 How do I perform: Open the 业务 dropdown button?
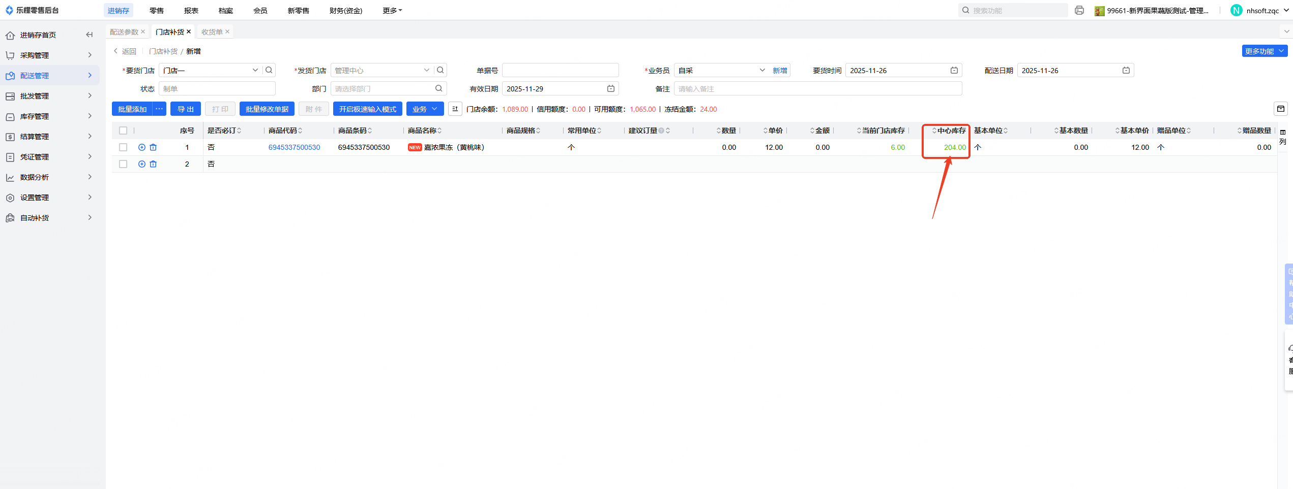(425, 109)
